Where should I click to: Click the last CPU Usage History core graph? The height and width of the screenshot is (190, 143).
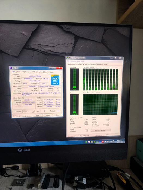[x=117, y=80]
